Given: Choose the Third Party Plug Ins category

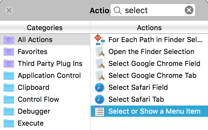Looking at the screenshot, I should (45, 63).
